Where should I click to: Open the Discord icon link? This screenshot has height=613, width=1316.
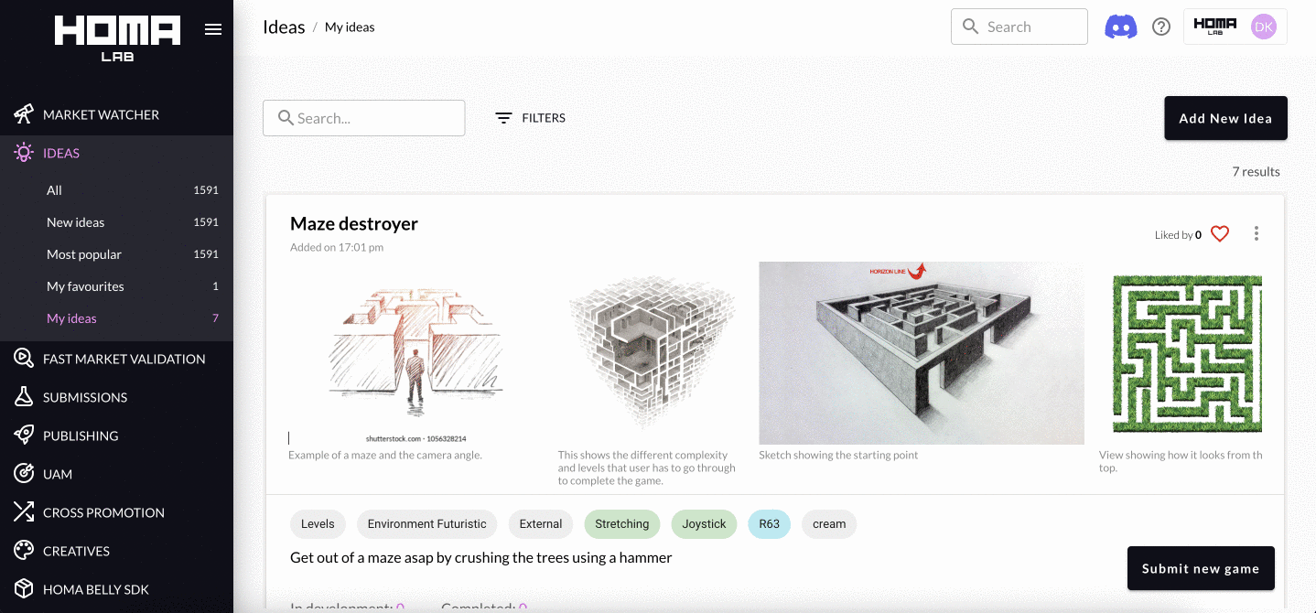coord(1121,27)
